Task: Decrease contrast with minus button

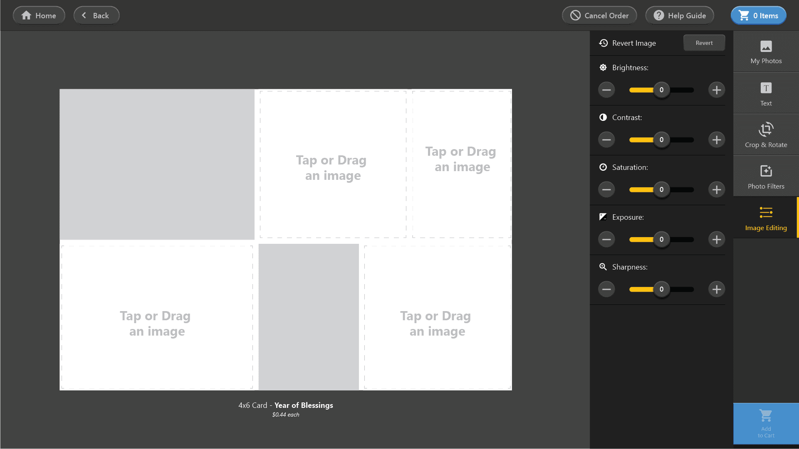Action: coord(606,140)
